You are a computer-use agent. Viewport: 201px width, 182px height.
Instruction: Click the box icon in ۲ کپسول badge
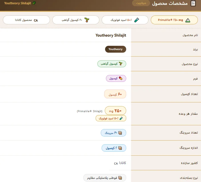click(x=120, y=148)
